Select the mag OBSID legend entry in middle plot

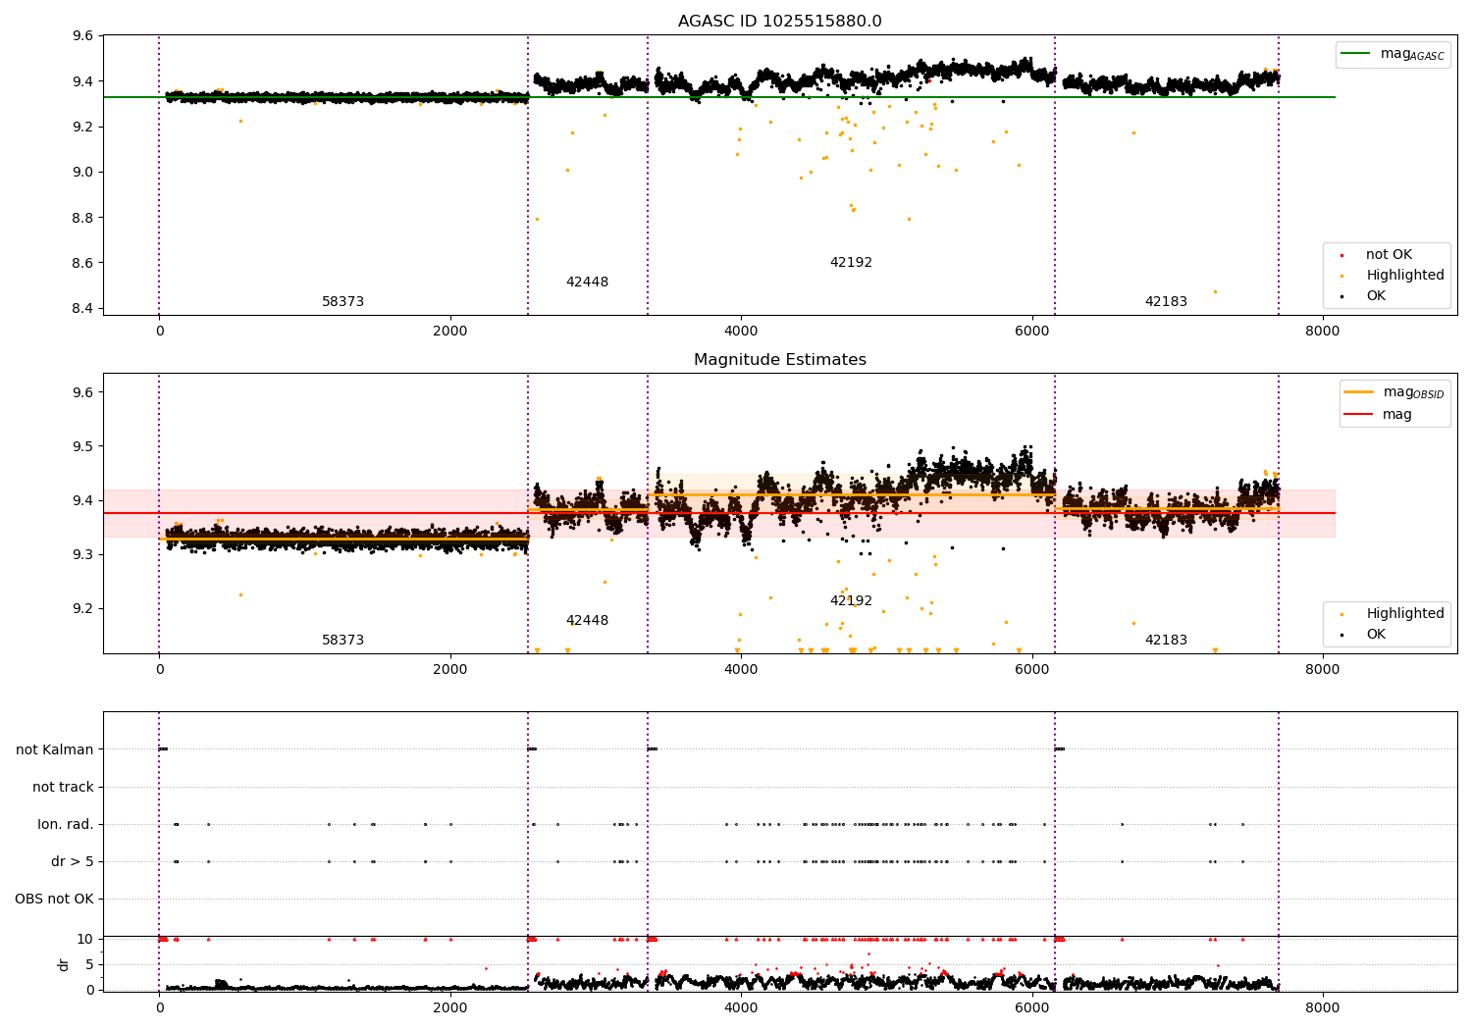click(1393, 392)
